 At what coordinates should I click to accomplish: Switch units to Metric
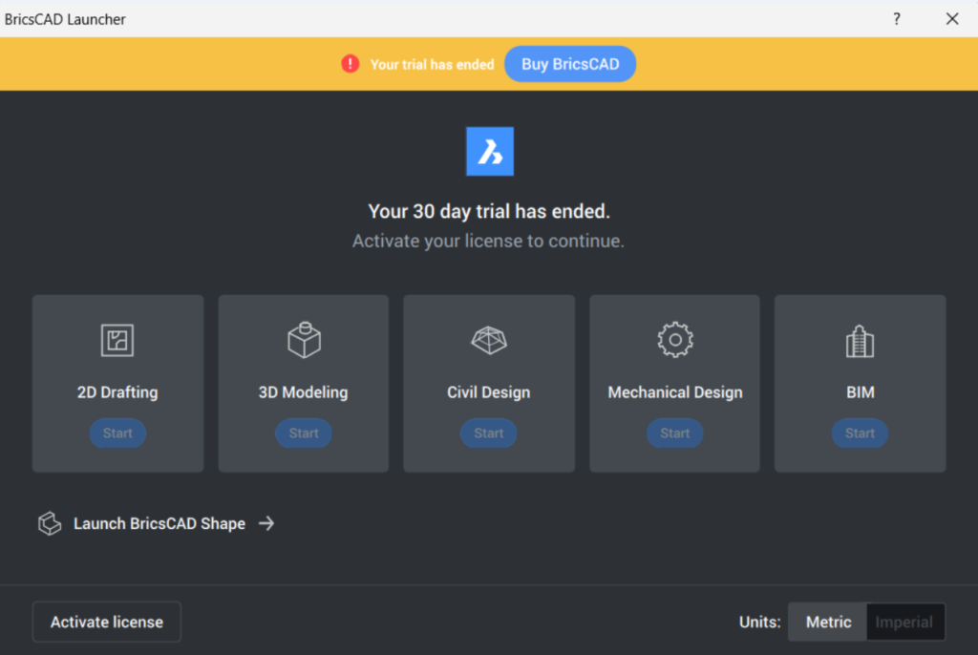pyautogui.click(x=828, y=622)
